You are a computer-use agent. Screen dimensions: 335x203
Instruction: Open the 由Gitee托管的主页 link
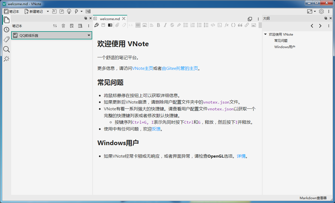(x=180, y=68)
